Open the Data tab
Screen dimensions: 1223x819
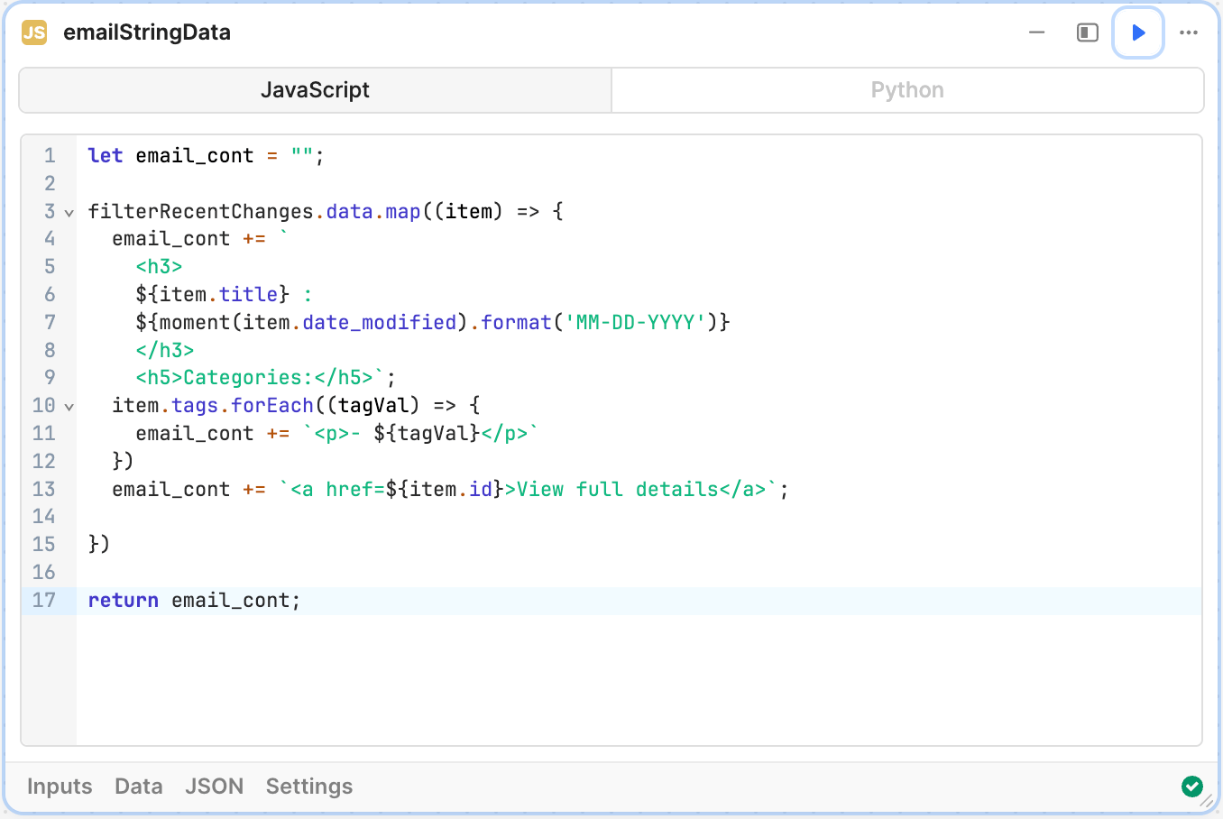pyautogui.click(x=139, y=787)
